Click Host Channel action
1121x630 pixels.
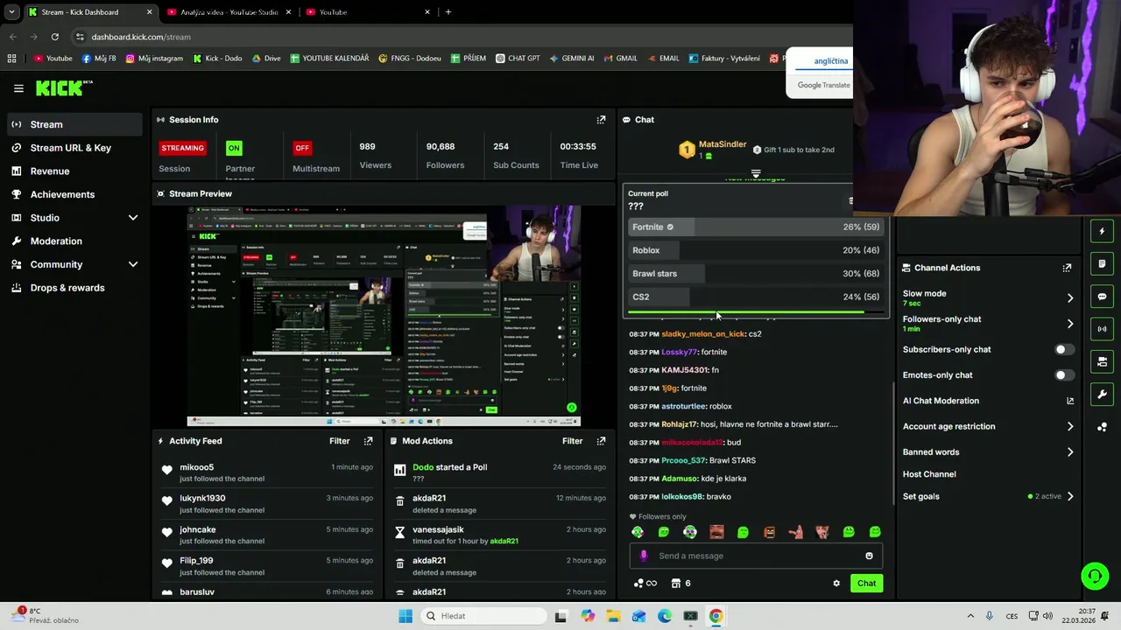pos(929,474)
